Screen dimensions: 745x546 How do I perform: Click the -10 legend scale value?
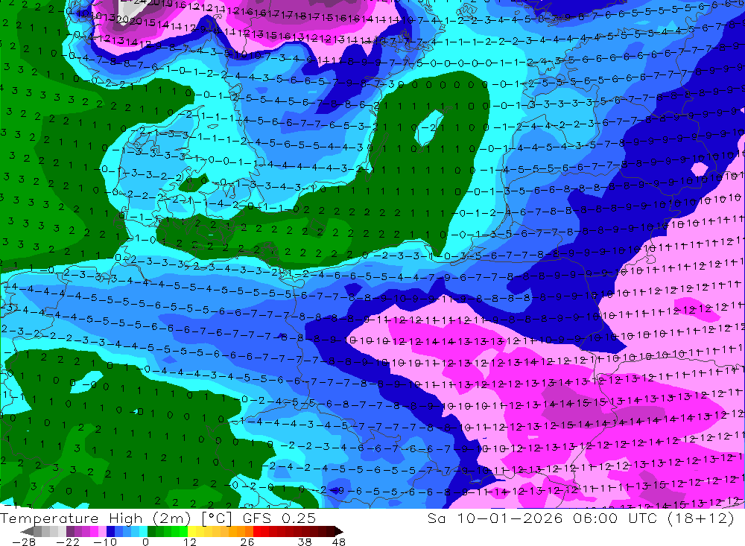105,542
